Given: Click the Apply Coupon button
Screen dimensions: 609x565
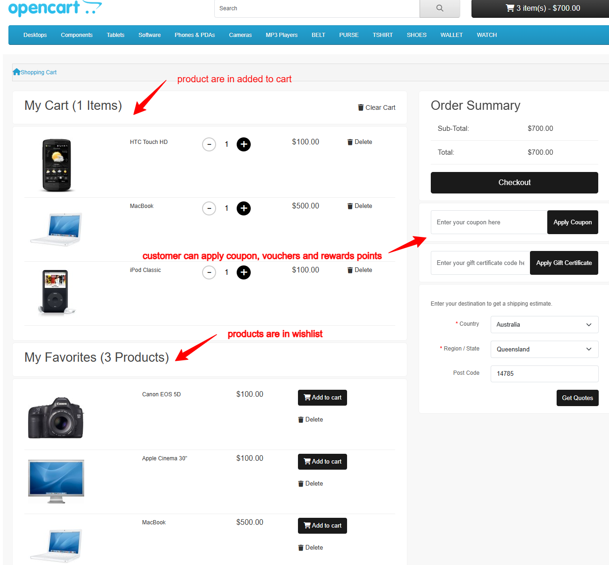Looking at the screenshot, I should coord(573,222).
